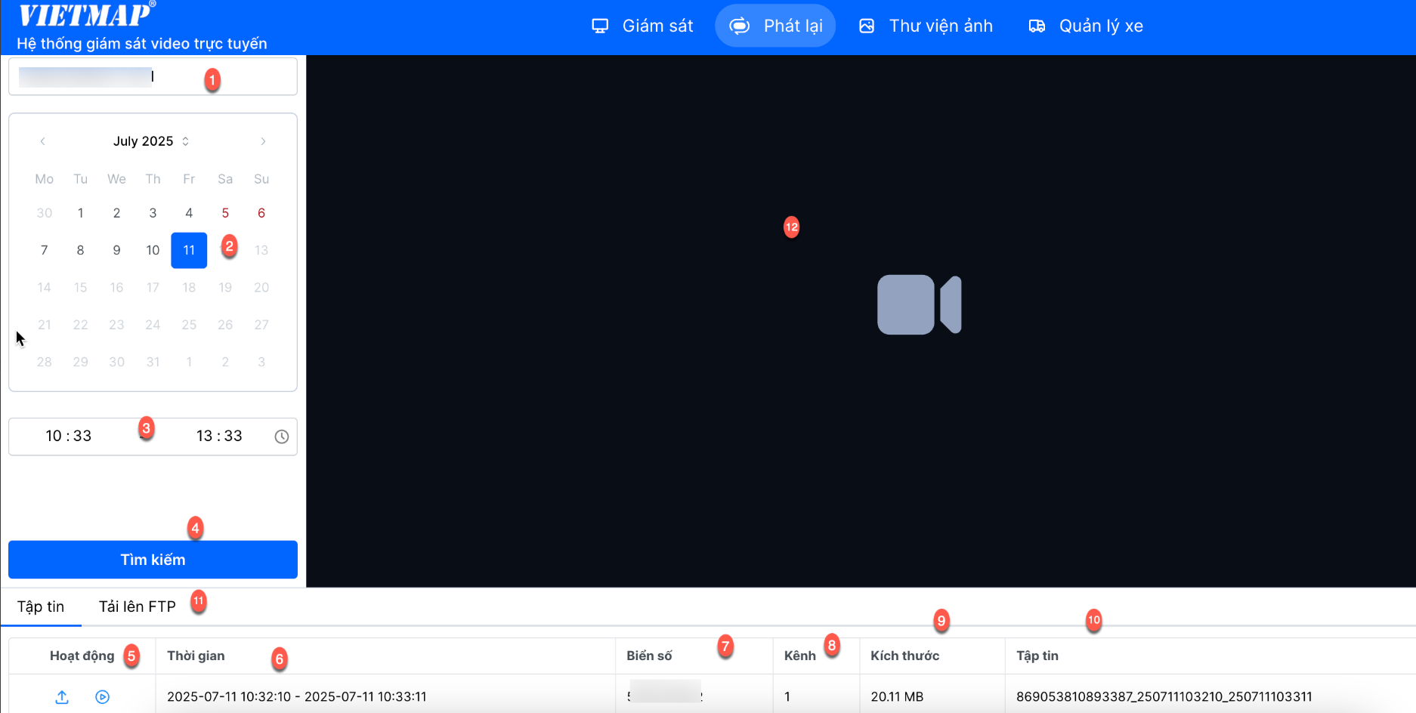1416x713 pixels.
Task: Click the video camera placeholder icon
Action: point(919,304)
